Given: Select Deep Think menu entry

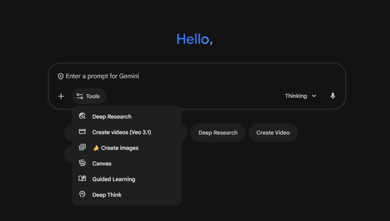Looking at the screenshot, I should click(127, 195).
